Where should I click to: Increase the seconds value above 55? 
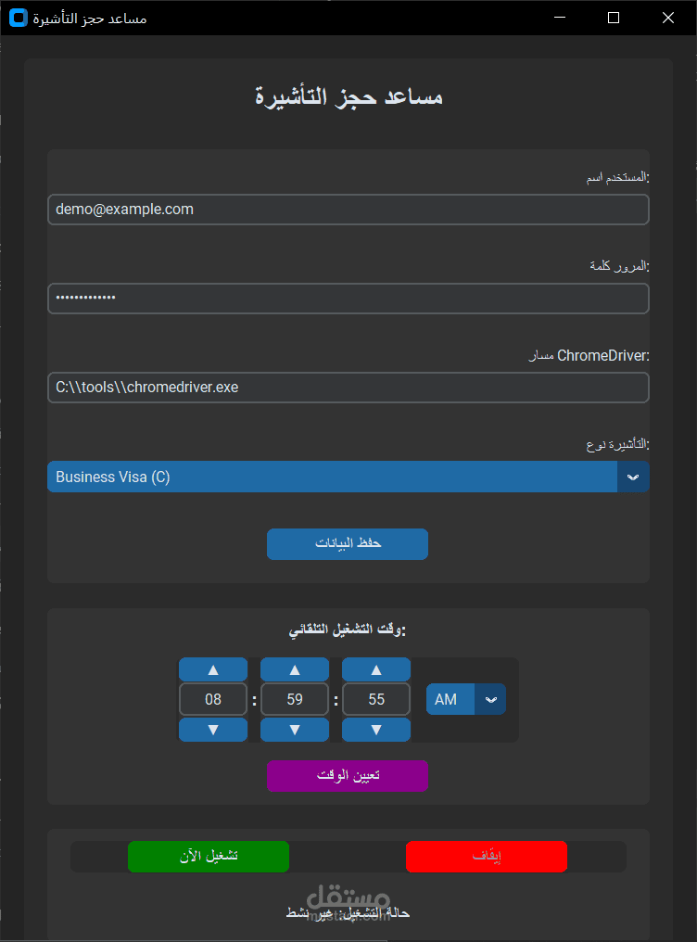point(376,669)
